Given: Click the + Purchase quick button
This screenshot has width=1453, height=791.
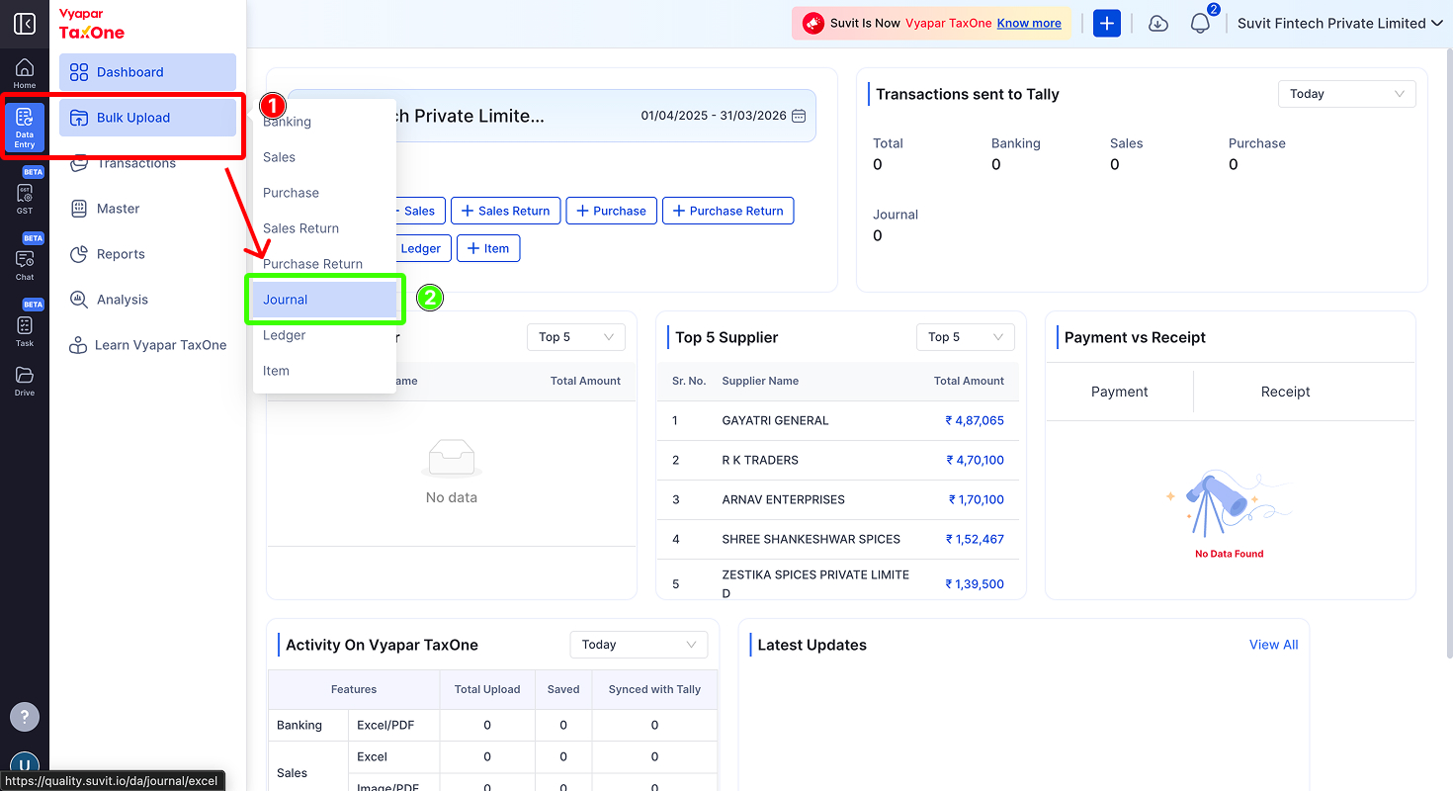Looking at the screenshot, I should tap(612, 211).
